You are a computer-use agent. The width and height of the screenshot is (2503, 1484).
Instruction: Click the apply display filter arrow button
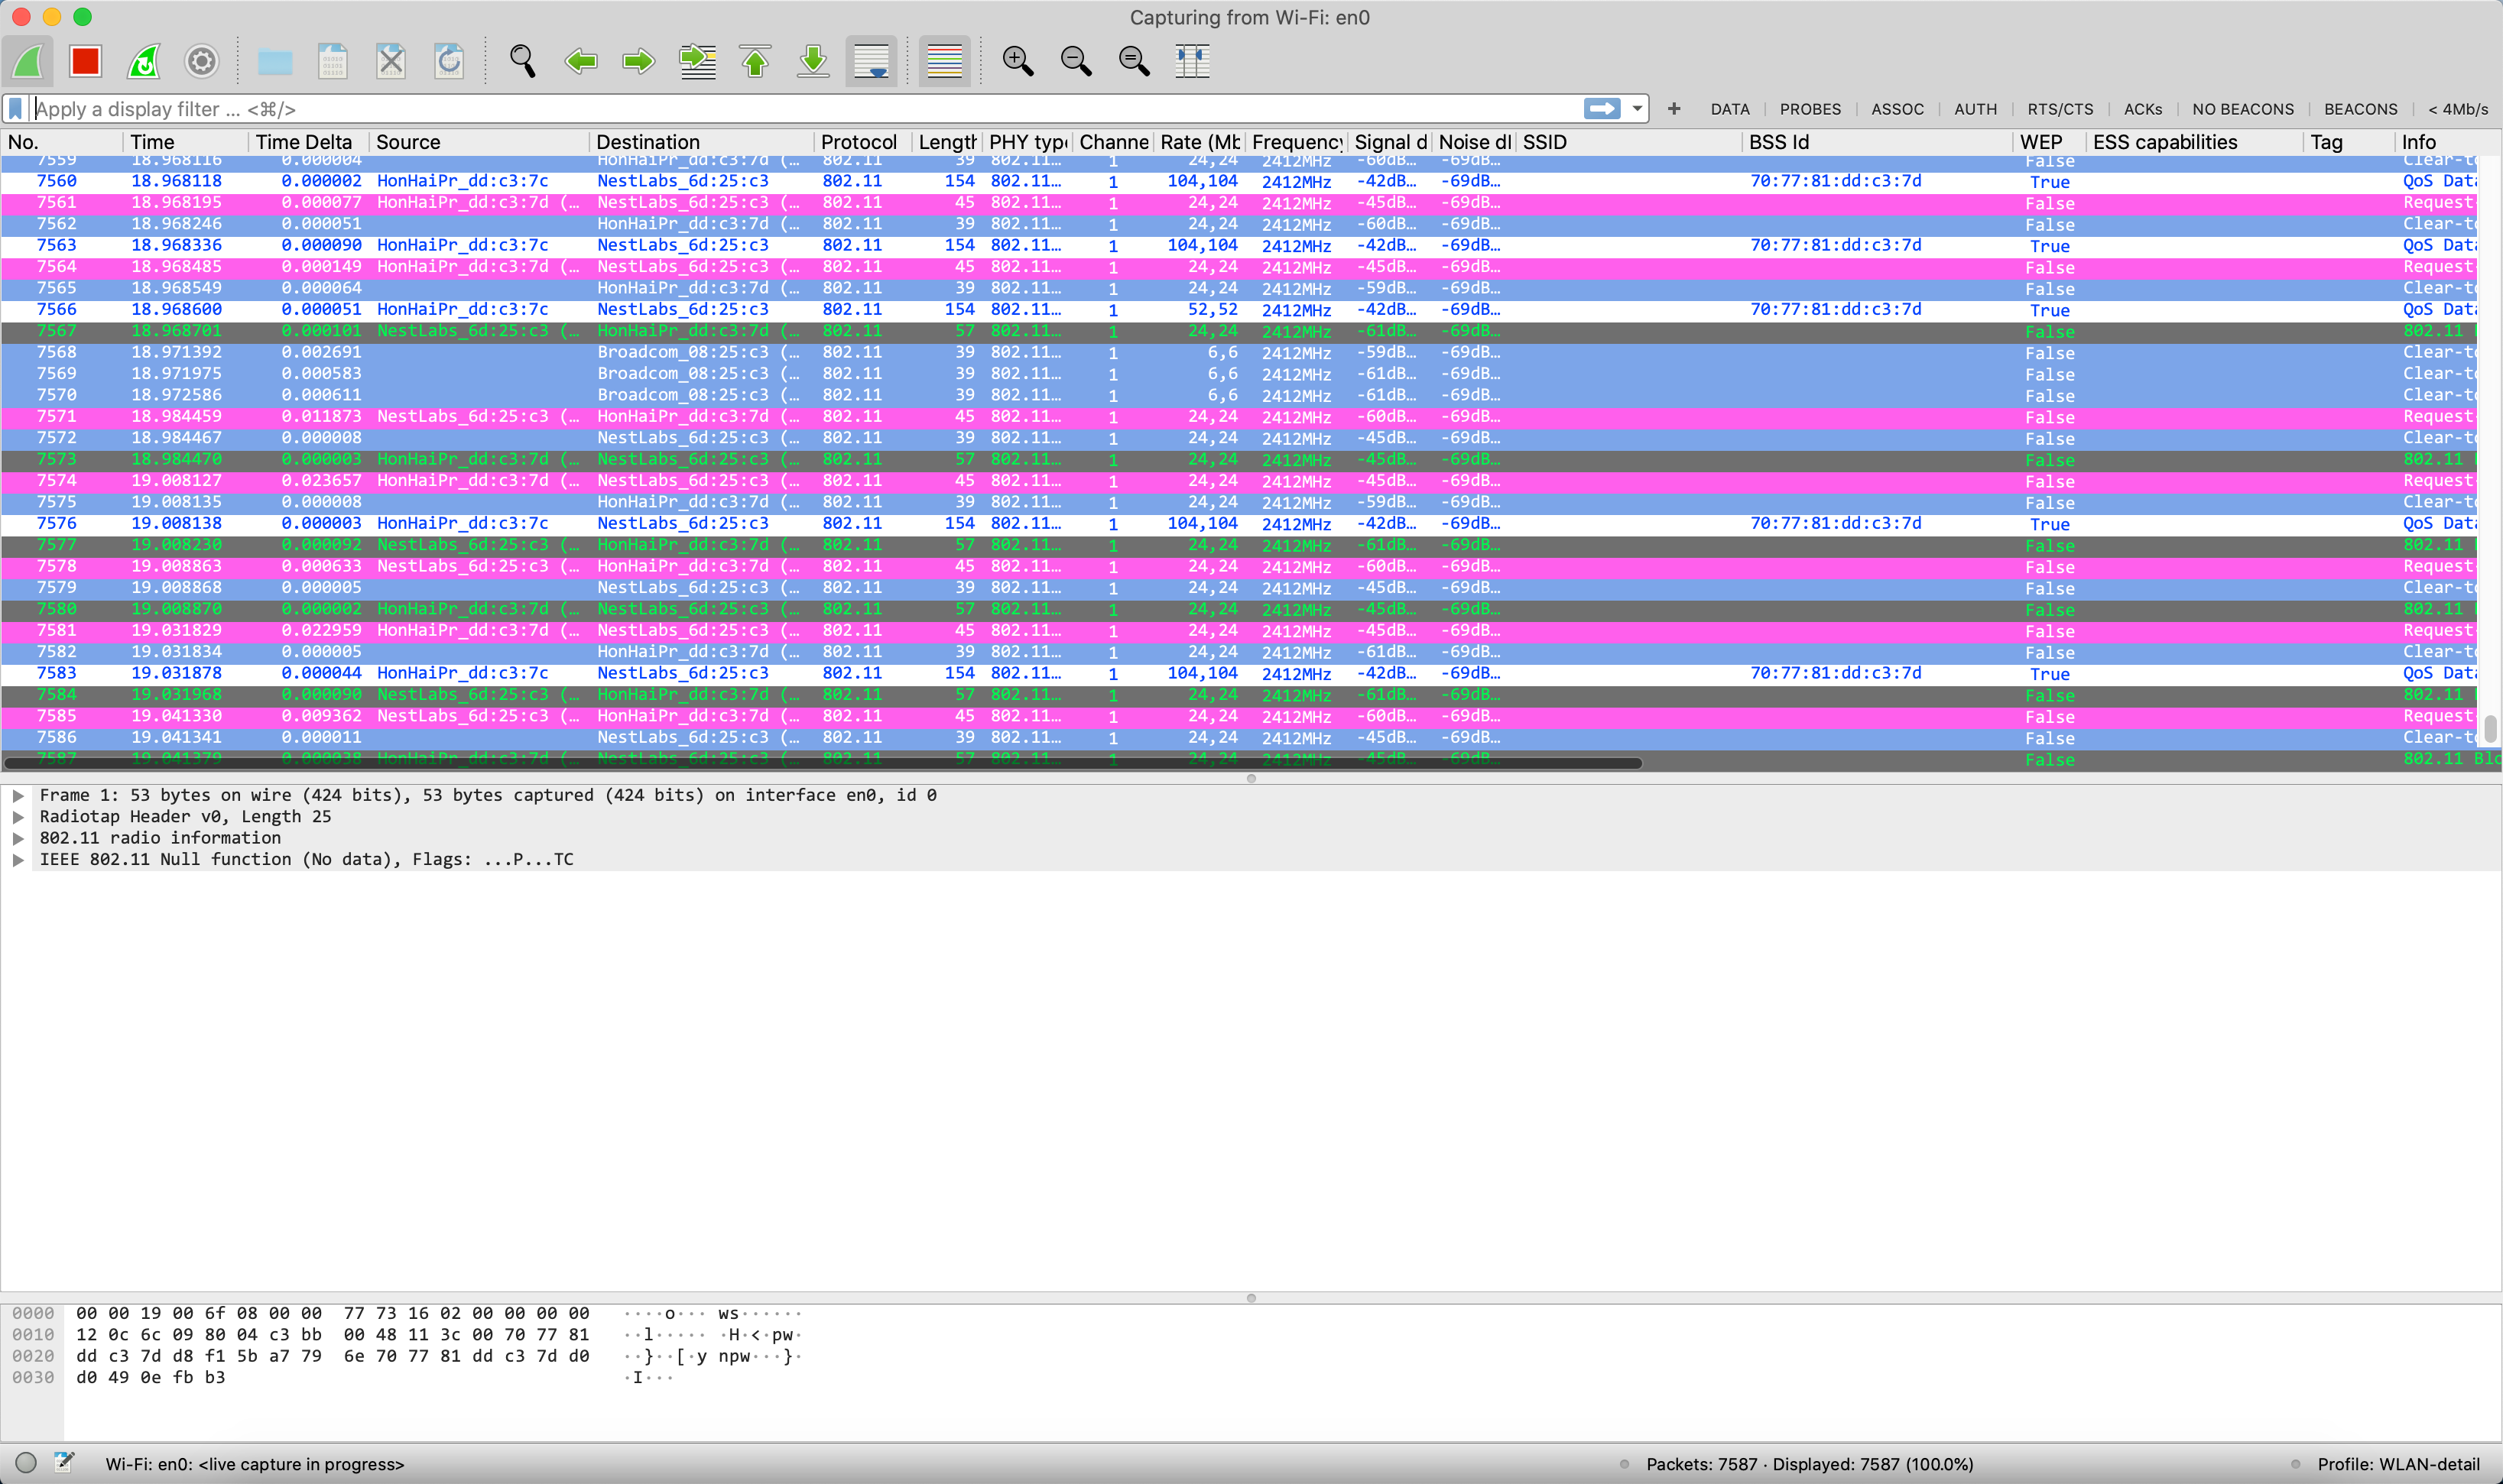[1601, 109]
